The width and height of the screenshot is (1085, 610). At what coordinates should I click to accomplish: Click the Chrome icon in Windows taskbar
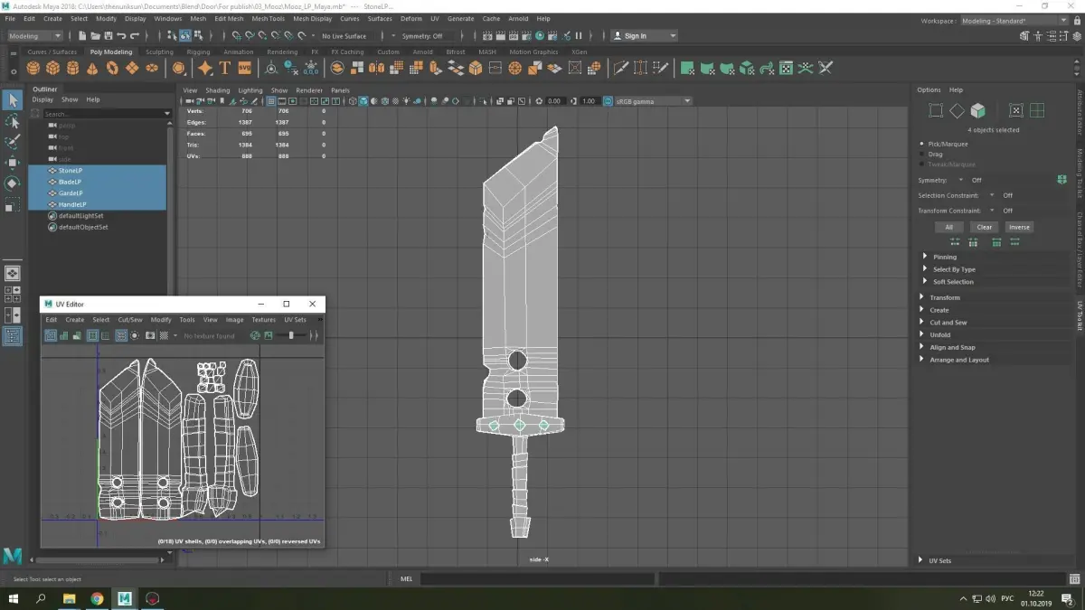click(x=97, y=598)
